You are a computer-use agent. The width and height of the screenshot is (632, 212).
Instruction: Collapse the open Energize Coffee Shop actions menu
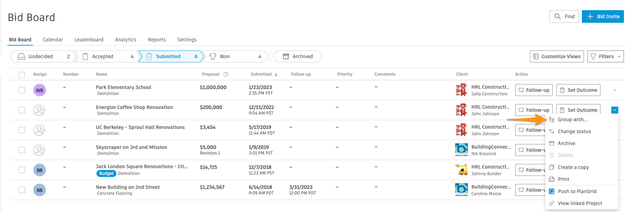pyautogui.click(x=614, y=110)
